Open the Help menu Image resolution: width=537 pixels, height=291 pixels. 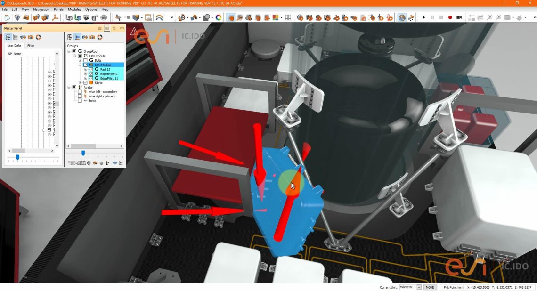[105, 9]
